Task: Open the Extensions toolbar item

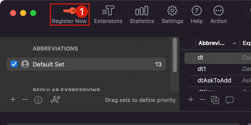Action: click(x=108, y=15)
